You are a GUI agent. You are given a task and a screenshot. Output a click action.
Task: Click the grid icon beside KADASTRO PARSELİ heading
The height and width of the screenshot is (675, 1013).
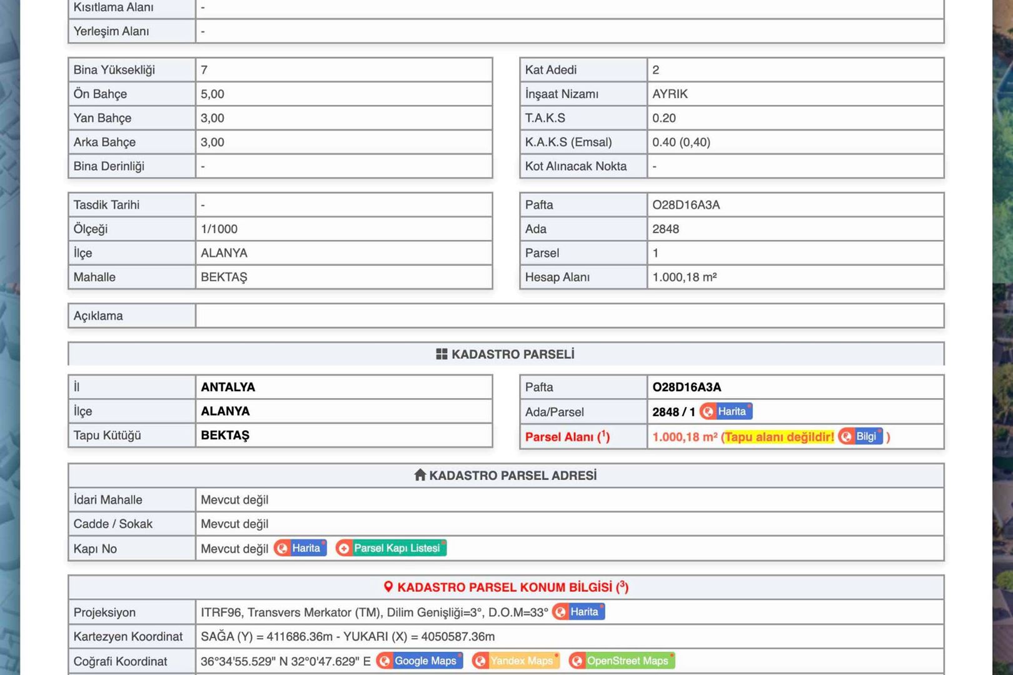441,354
